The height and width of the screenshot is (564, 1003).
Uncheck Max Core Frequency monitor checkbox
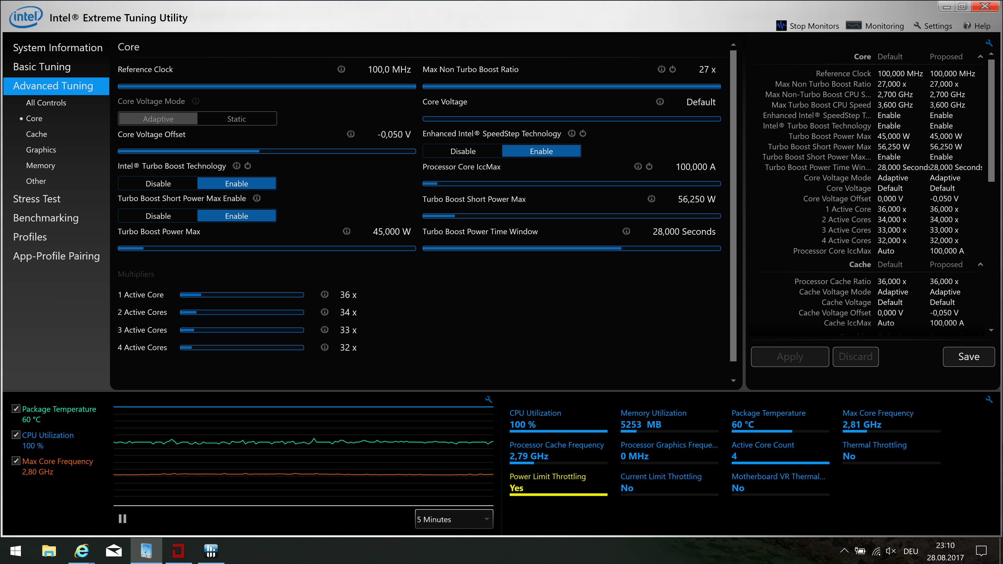click(x=16, y=461)
